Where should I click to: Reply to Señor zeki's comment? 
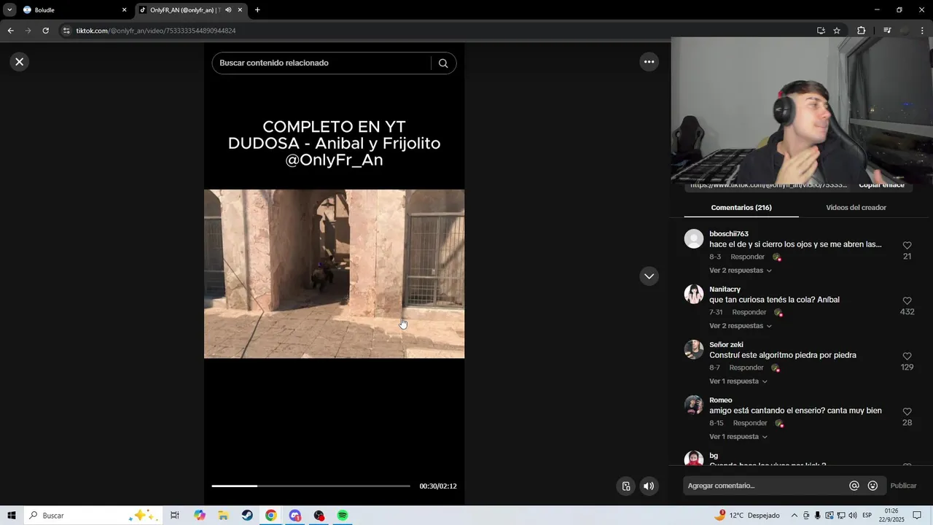pos(746,367)
